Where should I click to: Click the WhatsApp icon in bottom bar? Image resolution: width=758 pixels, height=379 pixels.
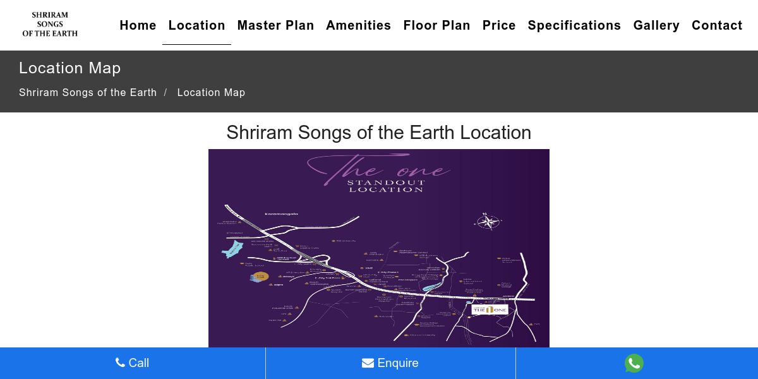click(x=634, y=363)
